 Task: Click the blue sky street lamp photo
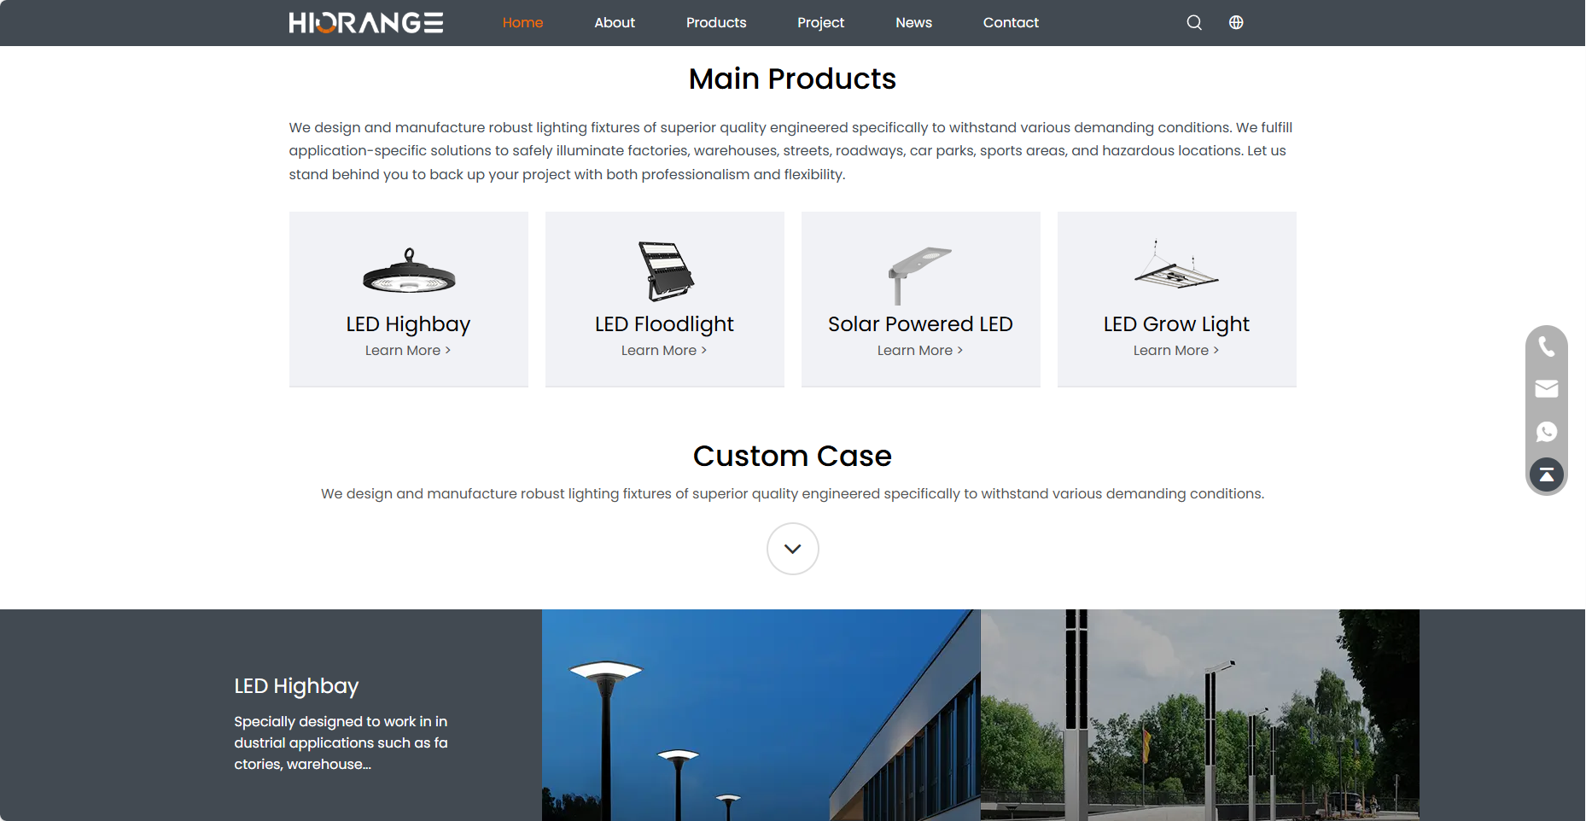click(761, 715)
